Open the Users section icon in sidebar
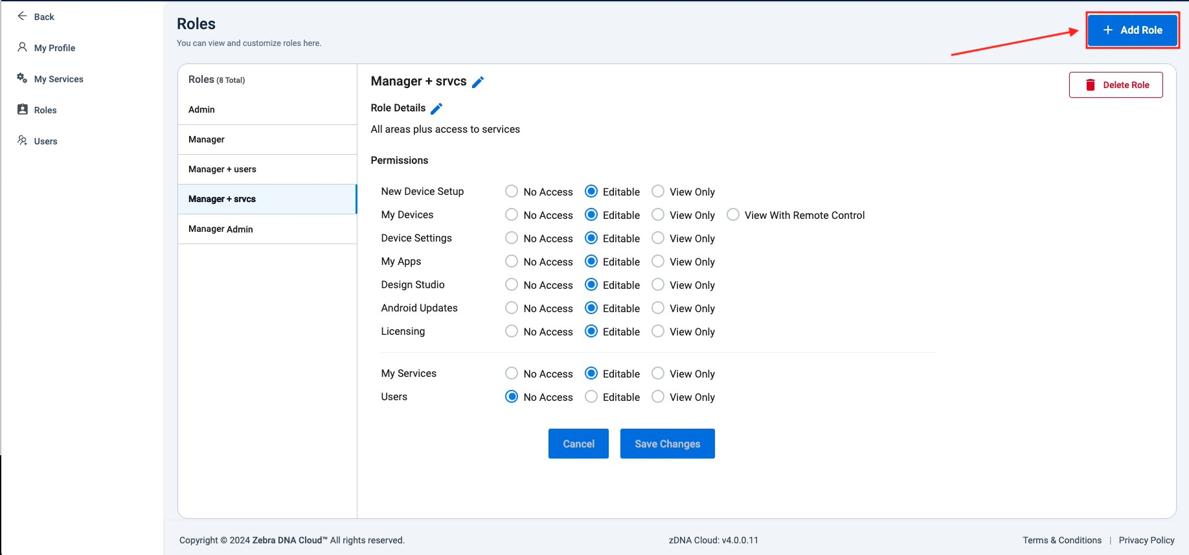 point(23,141)
